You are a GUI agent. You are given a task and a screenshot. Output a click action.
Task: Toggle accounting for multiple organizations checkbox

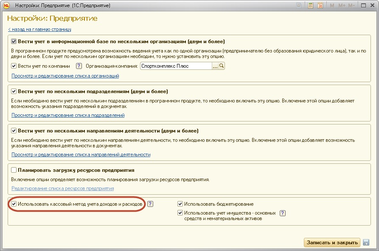pyautogui.click(x=14, y=41)
